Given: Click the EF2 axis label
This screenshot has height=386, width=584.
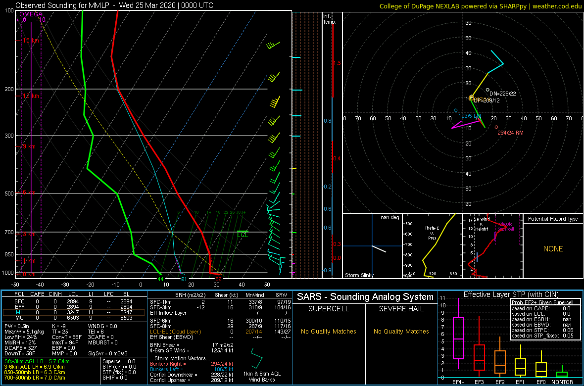Looking at the screenshot, I should click(x=500, y=382).
